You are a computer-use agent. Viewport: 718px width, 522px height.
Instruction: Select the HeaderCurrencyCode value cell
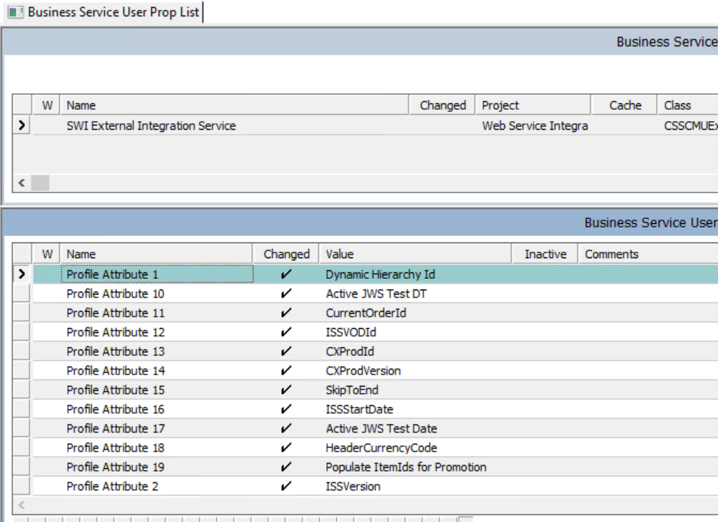(x=415, y=447)
